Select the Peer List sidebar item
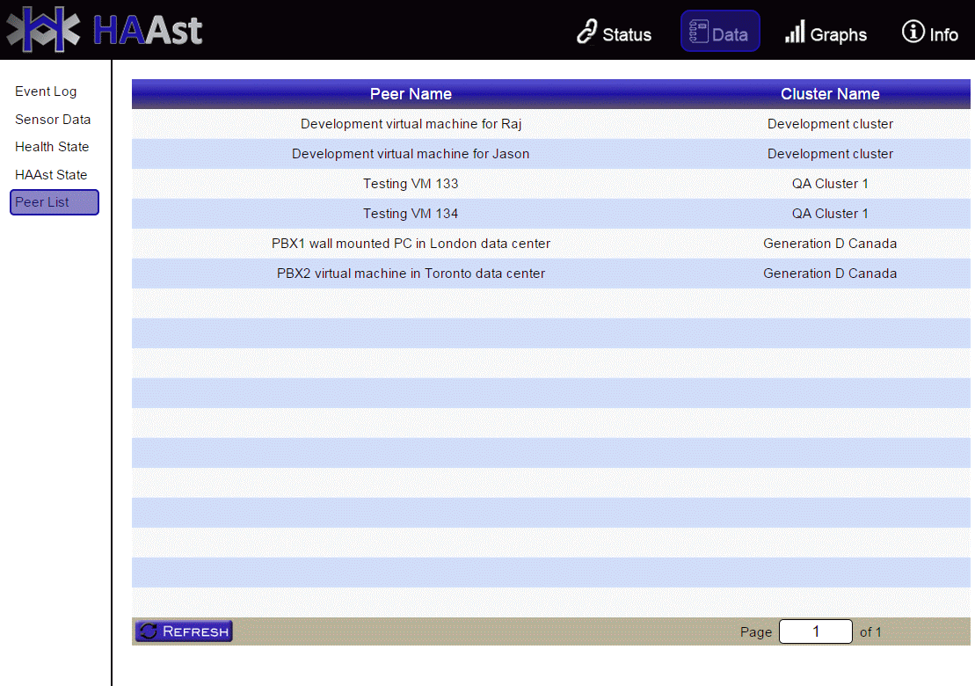Screen dimensions: 975x686 pos(54,202)
